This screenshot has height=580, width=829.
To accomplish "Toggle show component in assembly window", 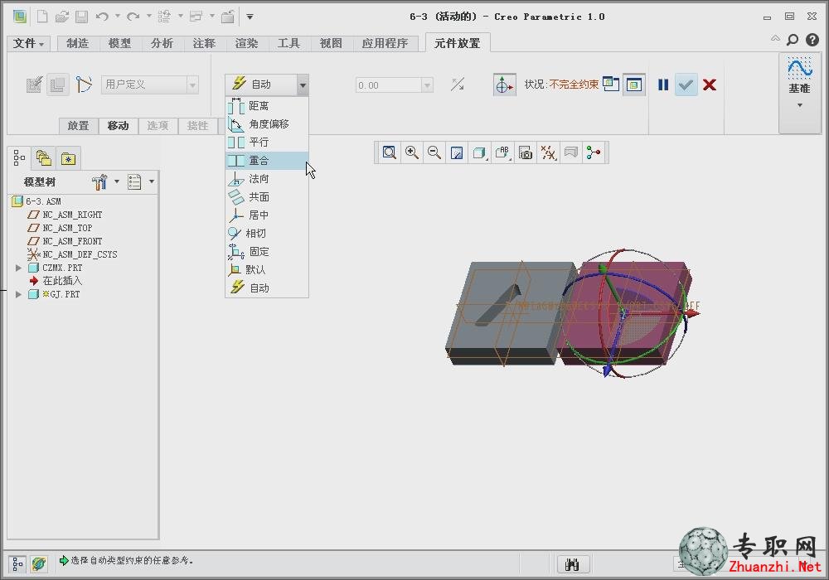I will [x=633, y=85].
